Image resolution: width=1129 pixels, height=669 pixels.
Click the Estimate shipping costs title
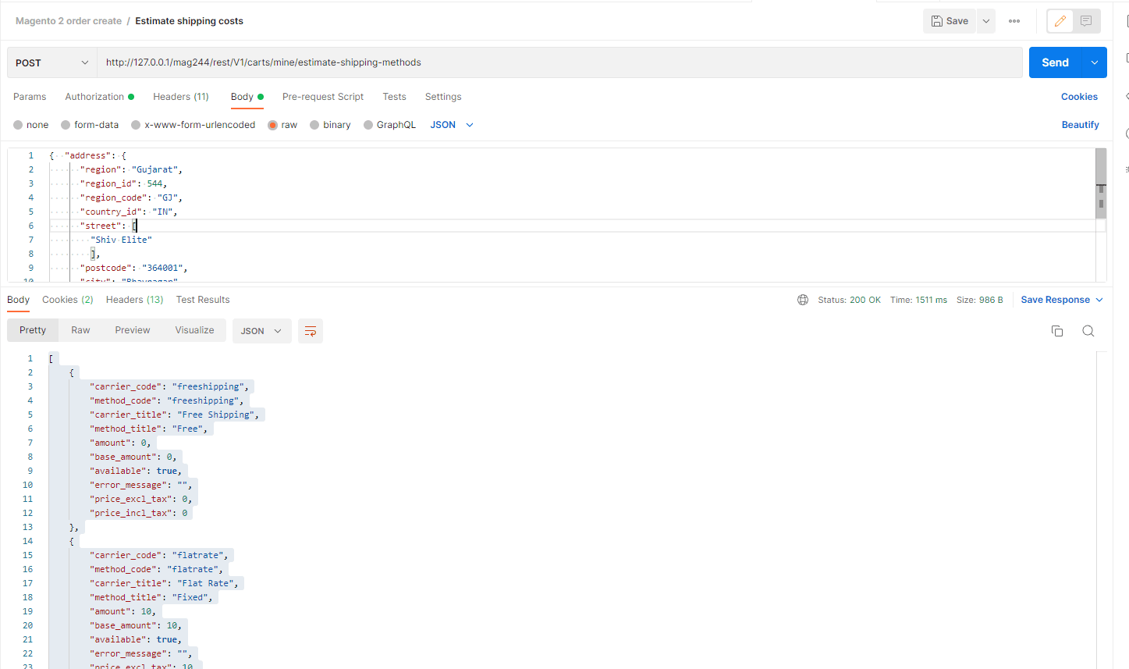(189, 21)
